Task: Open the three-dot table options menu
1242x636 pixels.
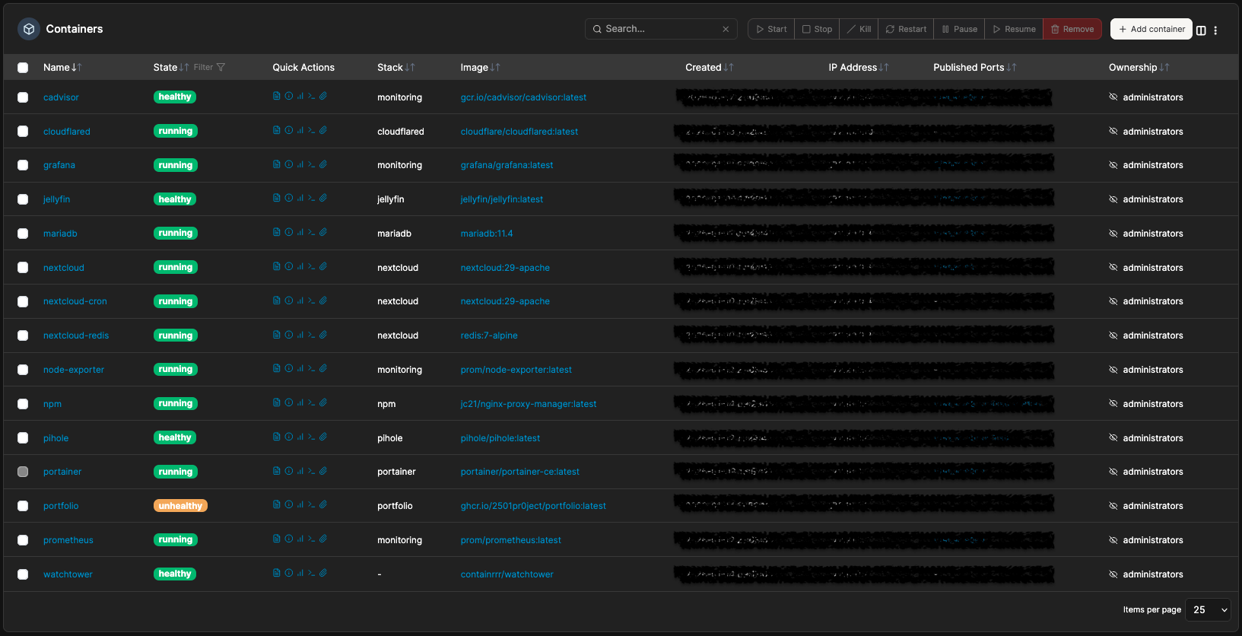Action: (1215, 30)
